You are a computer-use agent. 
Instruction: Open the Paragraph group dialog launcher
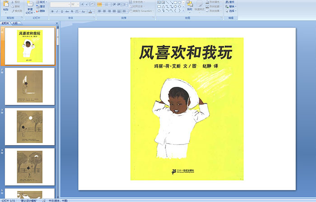click(153, 18)
